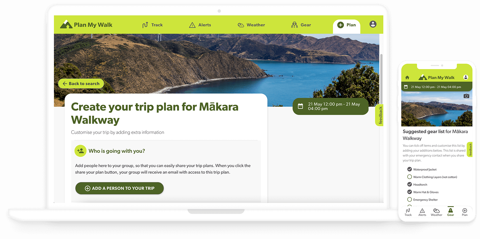Open the trip date calendar pill on desktop
This screenshot has height=239, width=480.
pos(331,106)
